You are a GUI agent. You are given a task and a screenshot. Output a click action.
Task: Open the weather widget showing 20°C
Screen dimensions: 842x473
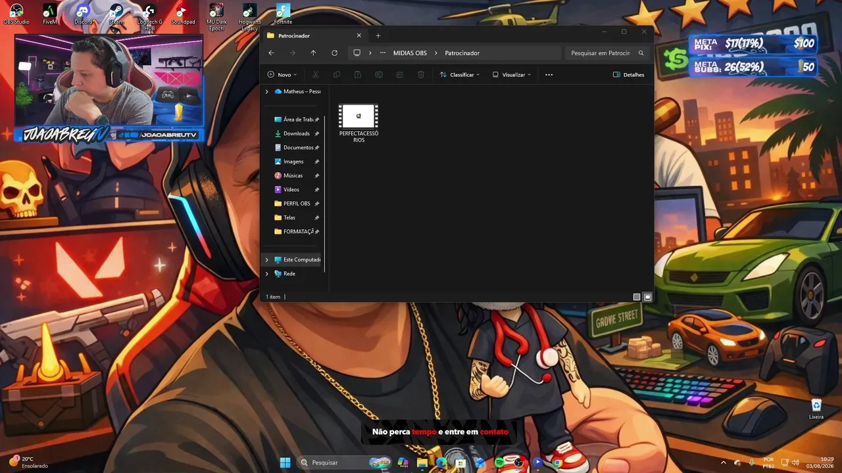pos(29,462)
